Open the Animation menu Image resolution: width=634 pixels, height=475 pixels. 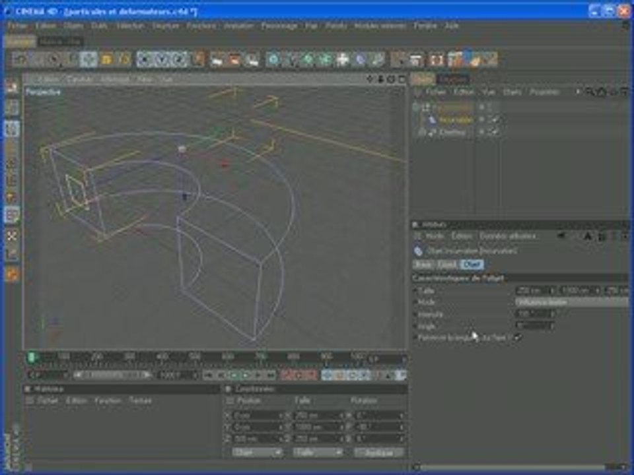[238, 26]
